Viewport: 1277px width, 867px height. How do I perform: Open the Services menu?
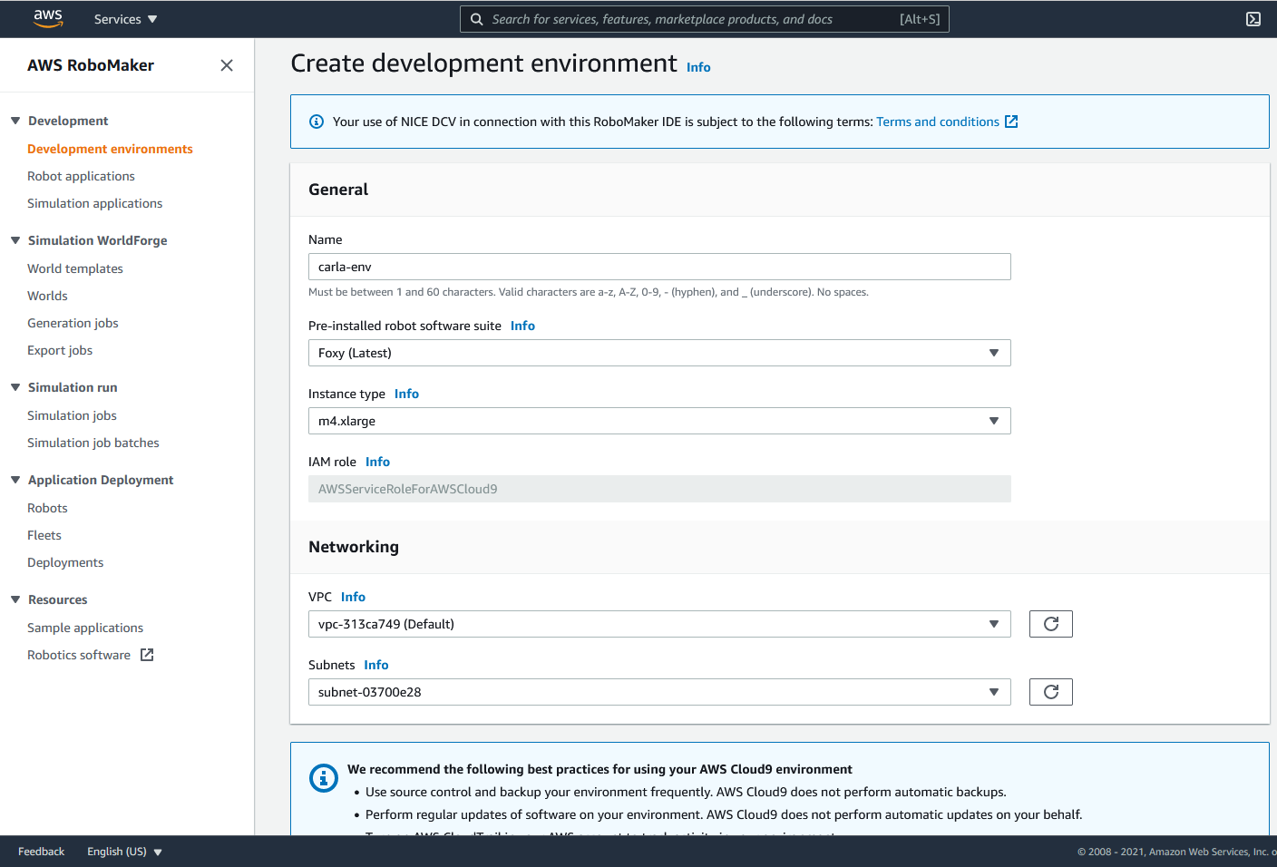pos(125,19)
